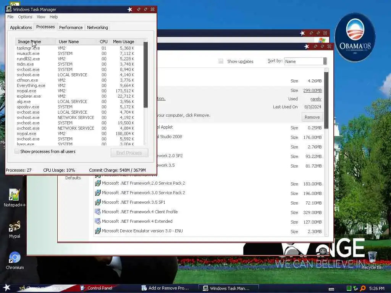
Task: Sort processes by User Name column
Action: click(x=76, y=42)
